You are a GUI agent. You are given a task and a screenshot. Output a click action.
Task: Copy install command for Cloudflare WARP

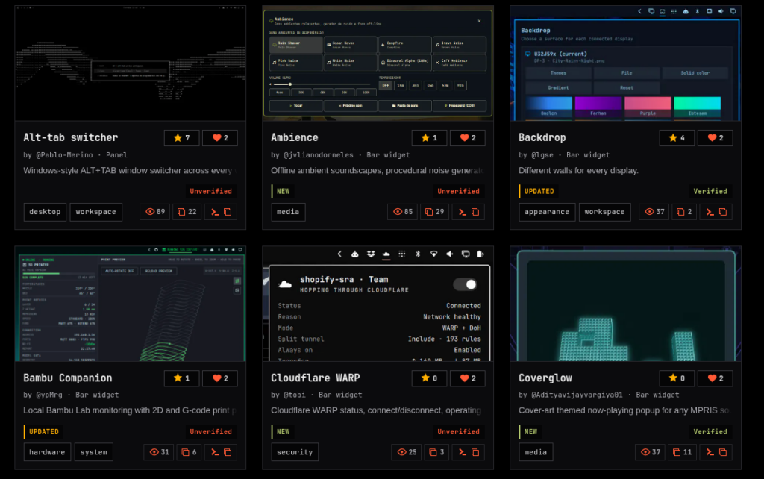(469, 452)
